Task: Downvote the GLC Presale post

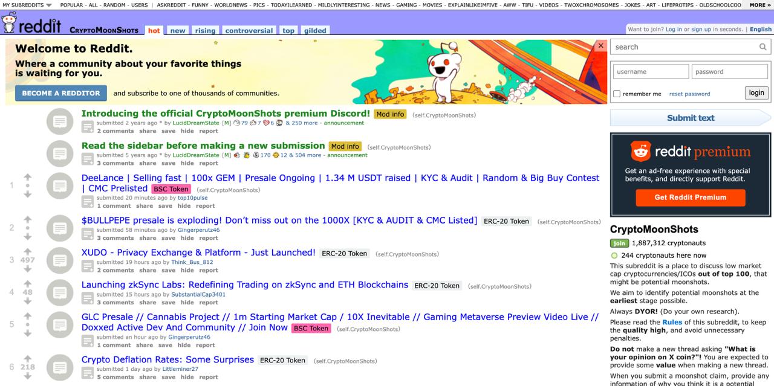Action: [27, 333]
